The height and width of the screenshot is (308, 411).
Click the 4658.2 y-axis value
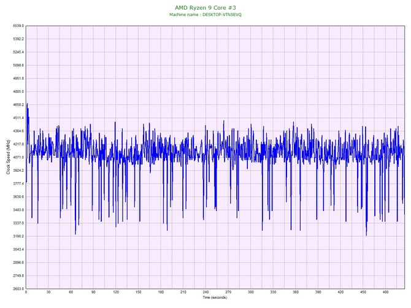pyautogui.click(x=18, y=105)
